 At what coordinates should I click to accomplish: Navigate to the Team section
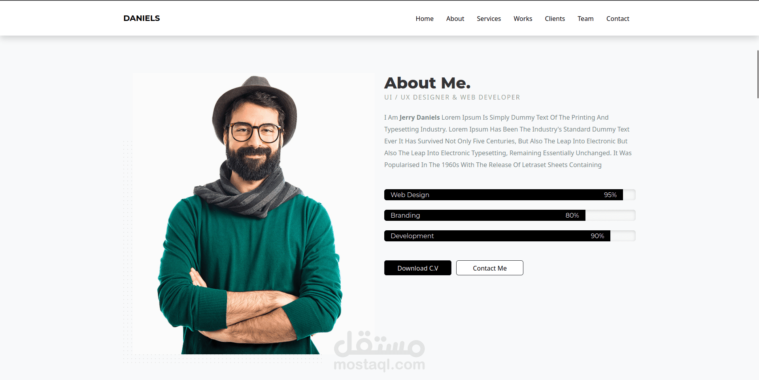coord(585,19)
